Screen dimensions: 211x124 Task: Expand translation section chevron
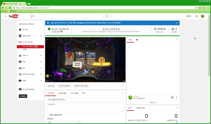tap(41, 74)
